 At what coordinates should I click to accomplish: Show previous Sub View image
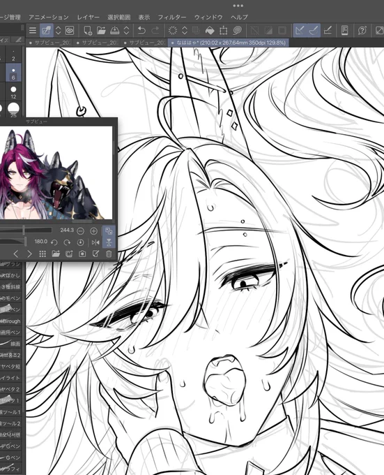[x=16, y=254]
